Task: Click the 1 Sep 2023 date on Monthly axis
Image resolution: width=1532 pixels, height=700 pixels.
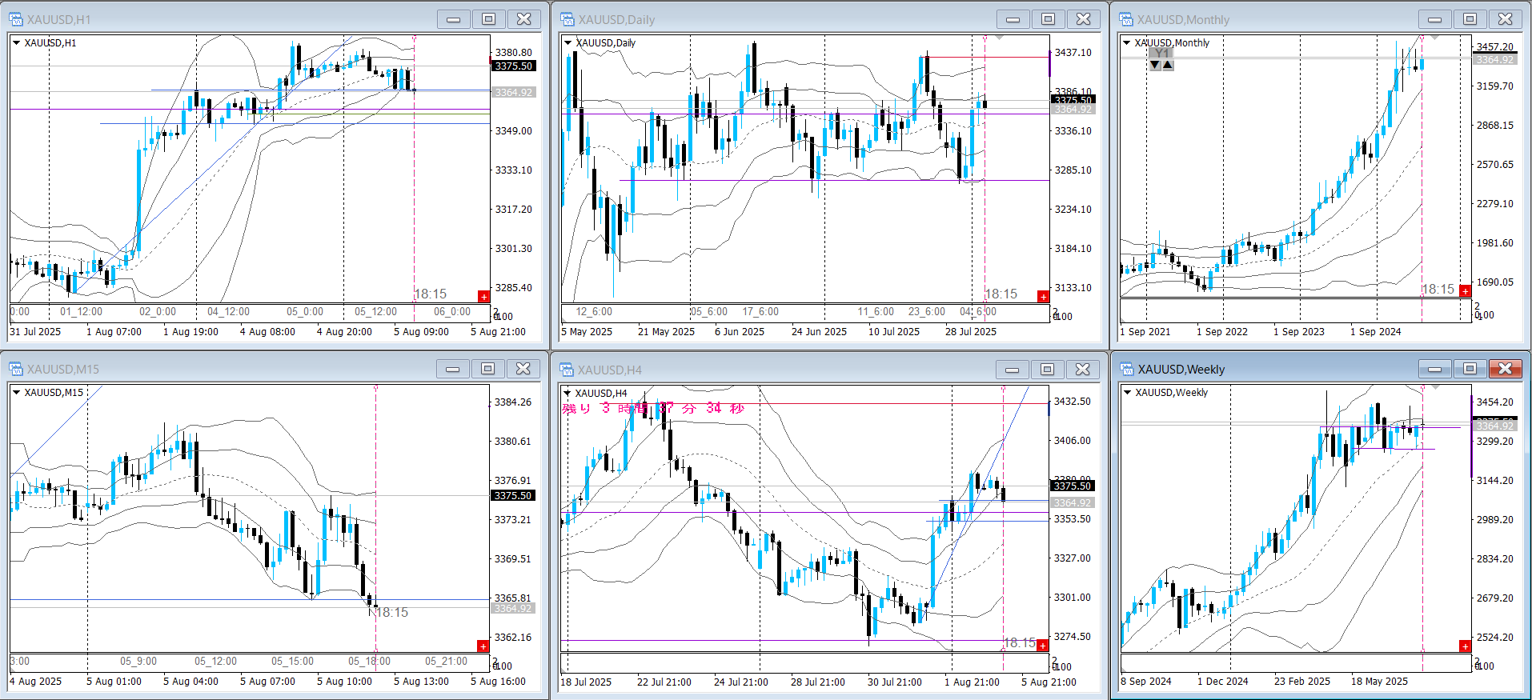Action: tap(1298, 332)
